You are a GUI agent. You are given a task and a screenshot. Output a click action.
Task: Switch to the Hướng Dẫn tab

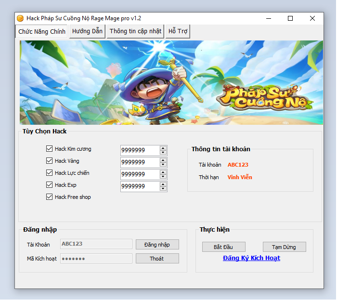point(87,31)
